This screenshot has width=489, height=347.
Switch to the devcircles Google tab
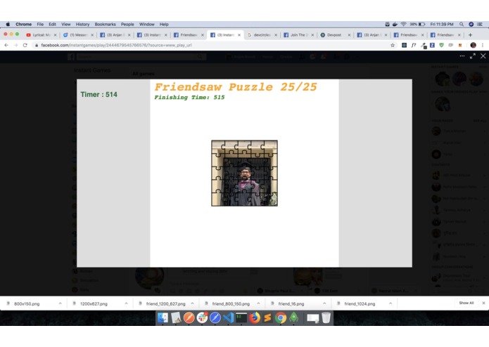click(x=261, y=35)
